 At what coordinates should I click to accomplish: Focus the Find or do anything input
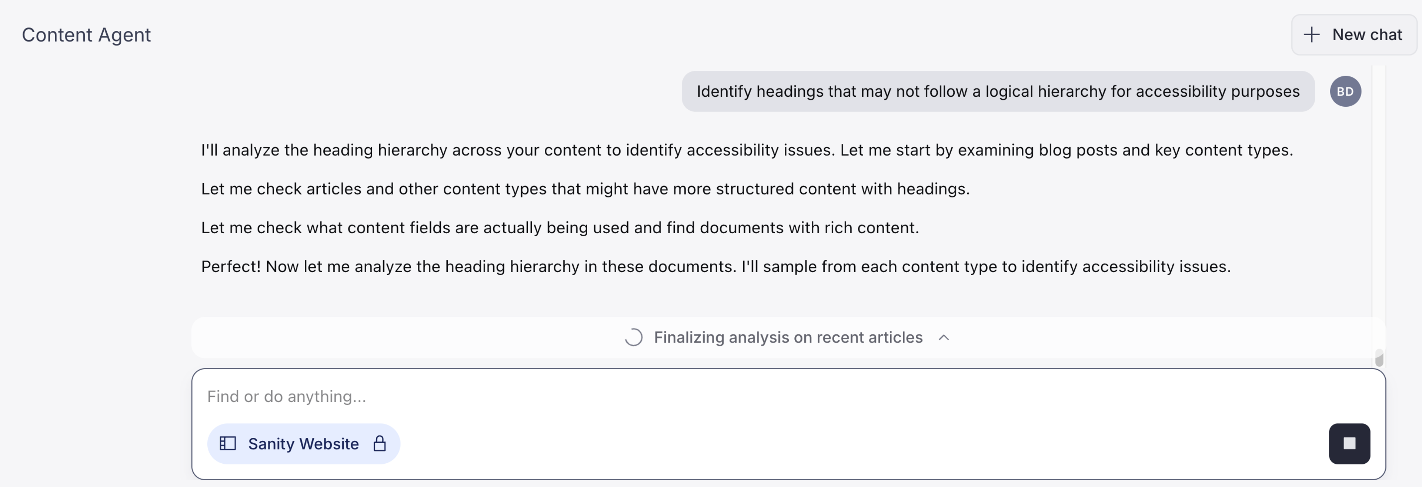[x=788, y=396]
